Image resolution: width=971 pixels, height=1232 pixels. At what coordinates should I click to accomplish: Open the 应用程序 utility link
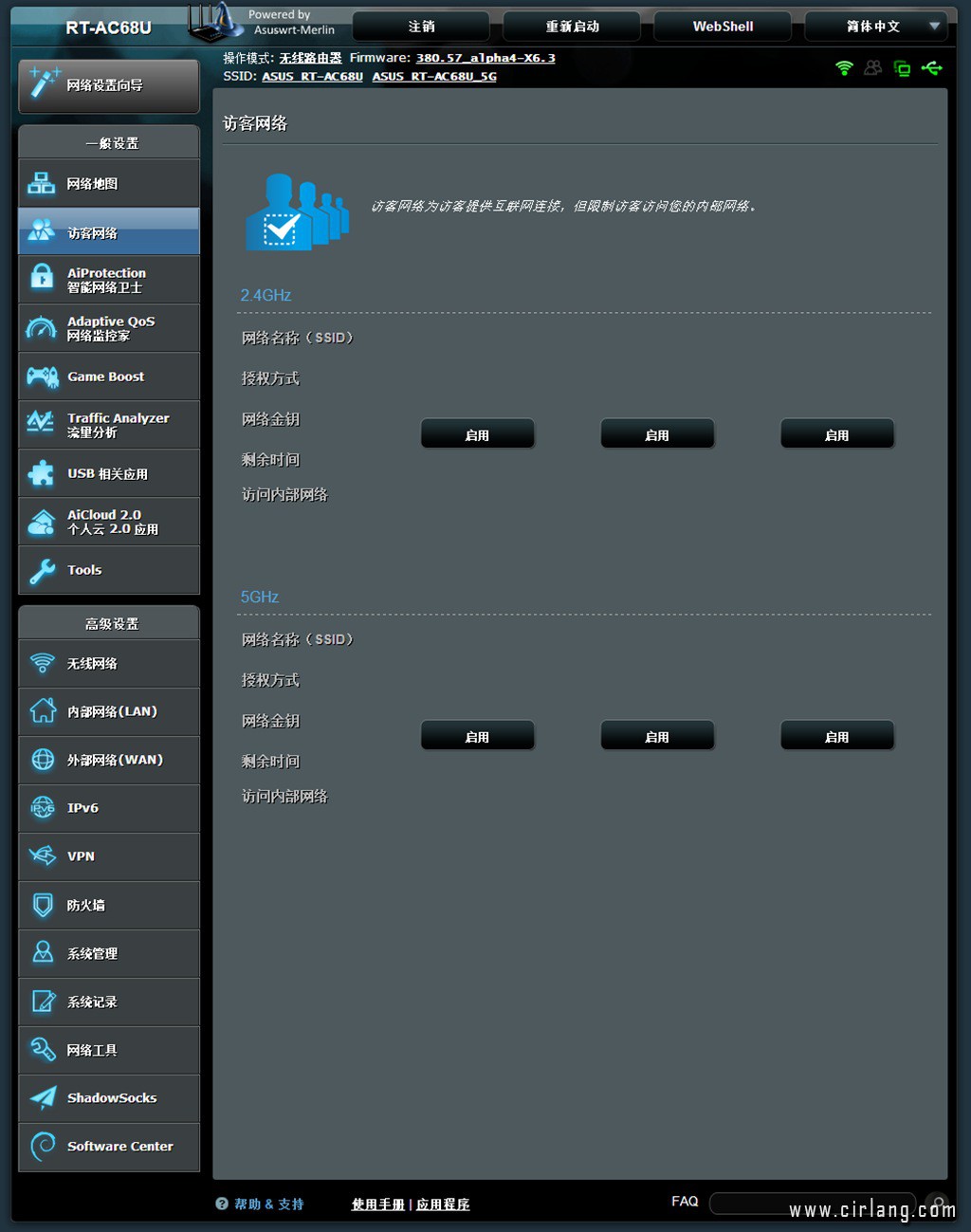pyautogui.click(x=443, y=1204)
